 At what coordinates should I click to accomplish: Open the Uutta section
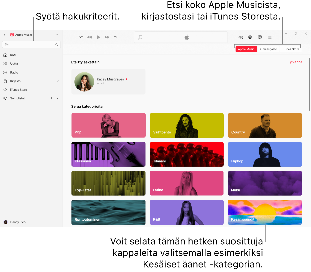13,63
